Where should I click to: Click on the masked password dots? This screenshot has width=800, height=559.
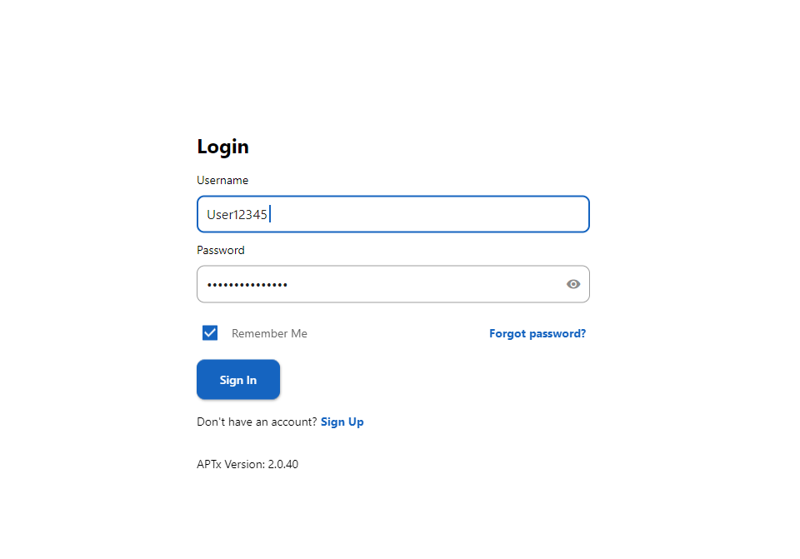(247, 284)
